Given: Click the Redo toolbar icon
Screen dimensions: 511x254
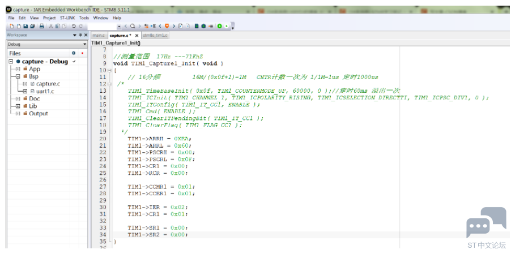Looking at the screenshot, I should (x=80, y=26).
